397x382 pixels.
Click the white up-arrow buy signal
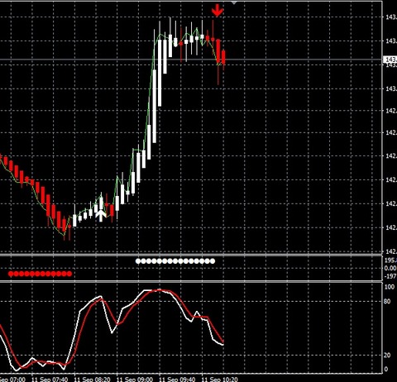pos(101,215)
